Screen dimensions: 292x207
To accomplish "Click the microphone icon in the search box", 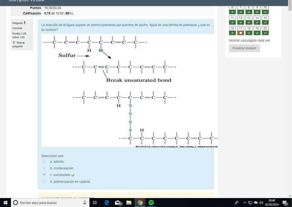I will click(x=85, y=203).
